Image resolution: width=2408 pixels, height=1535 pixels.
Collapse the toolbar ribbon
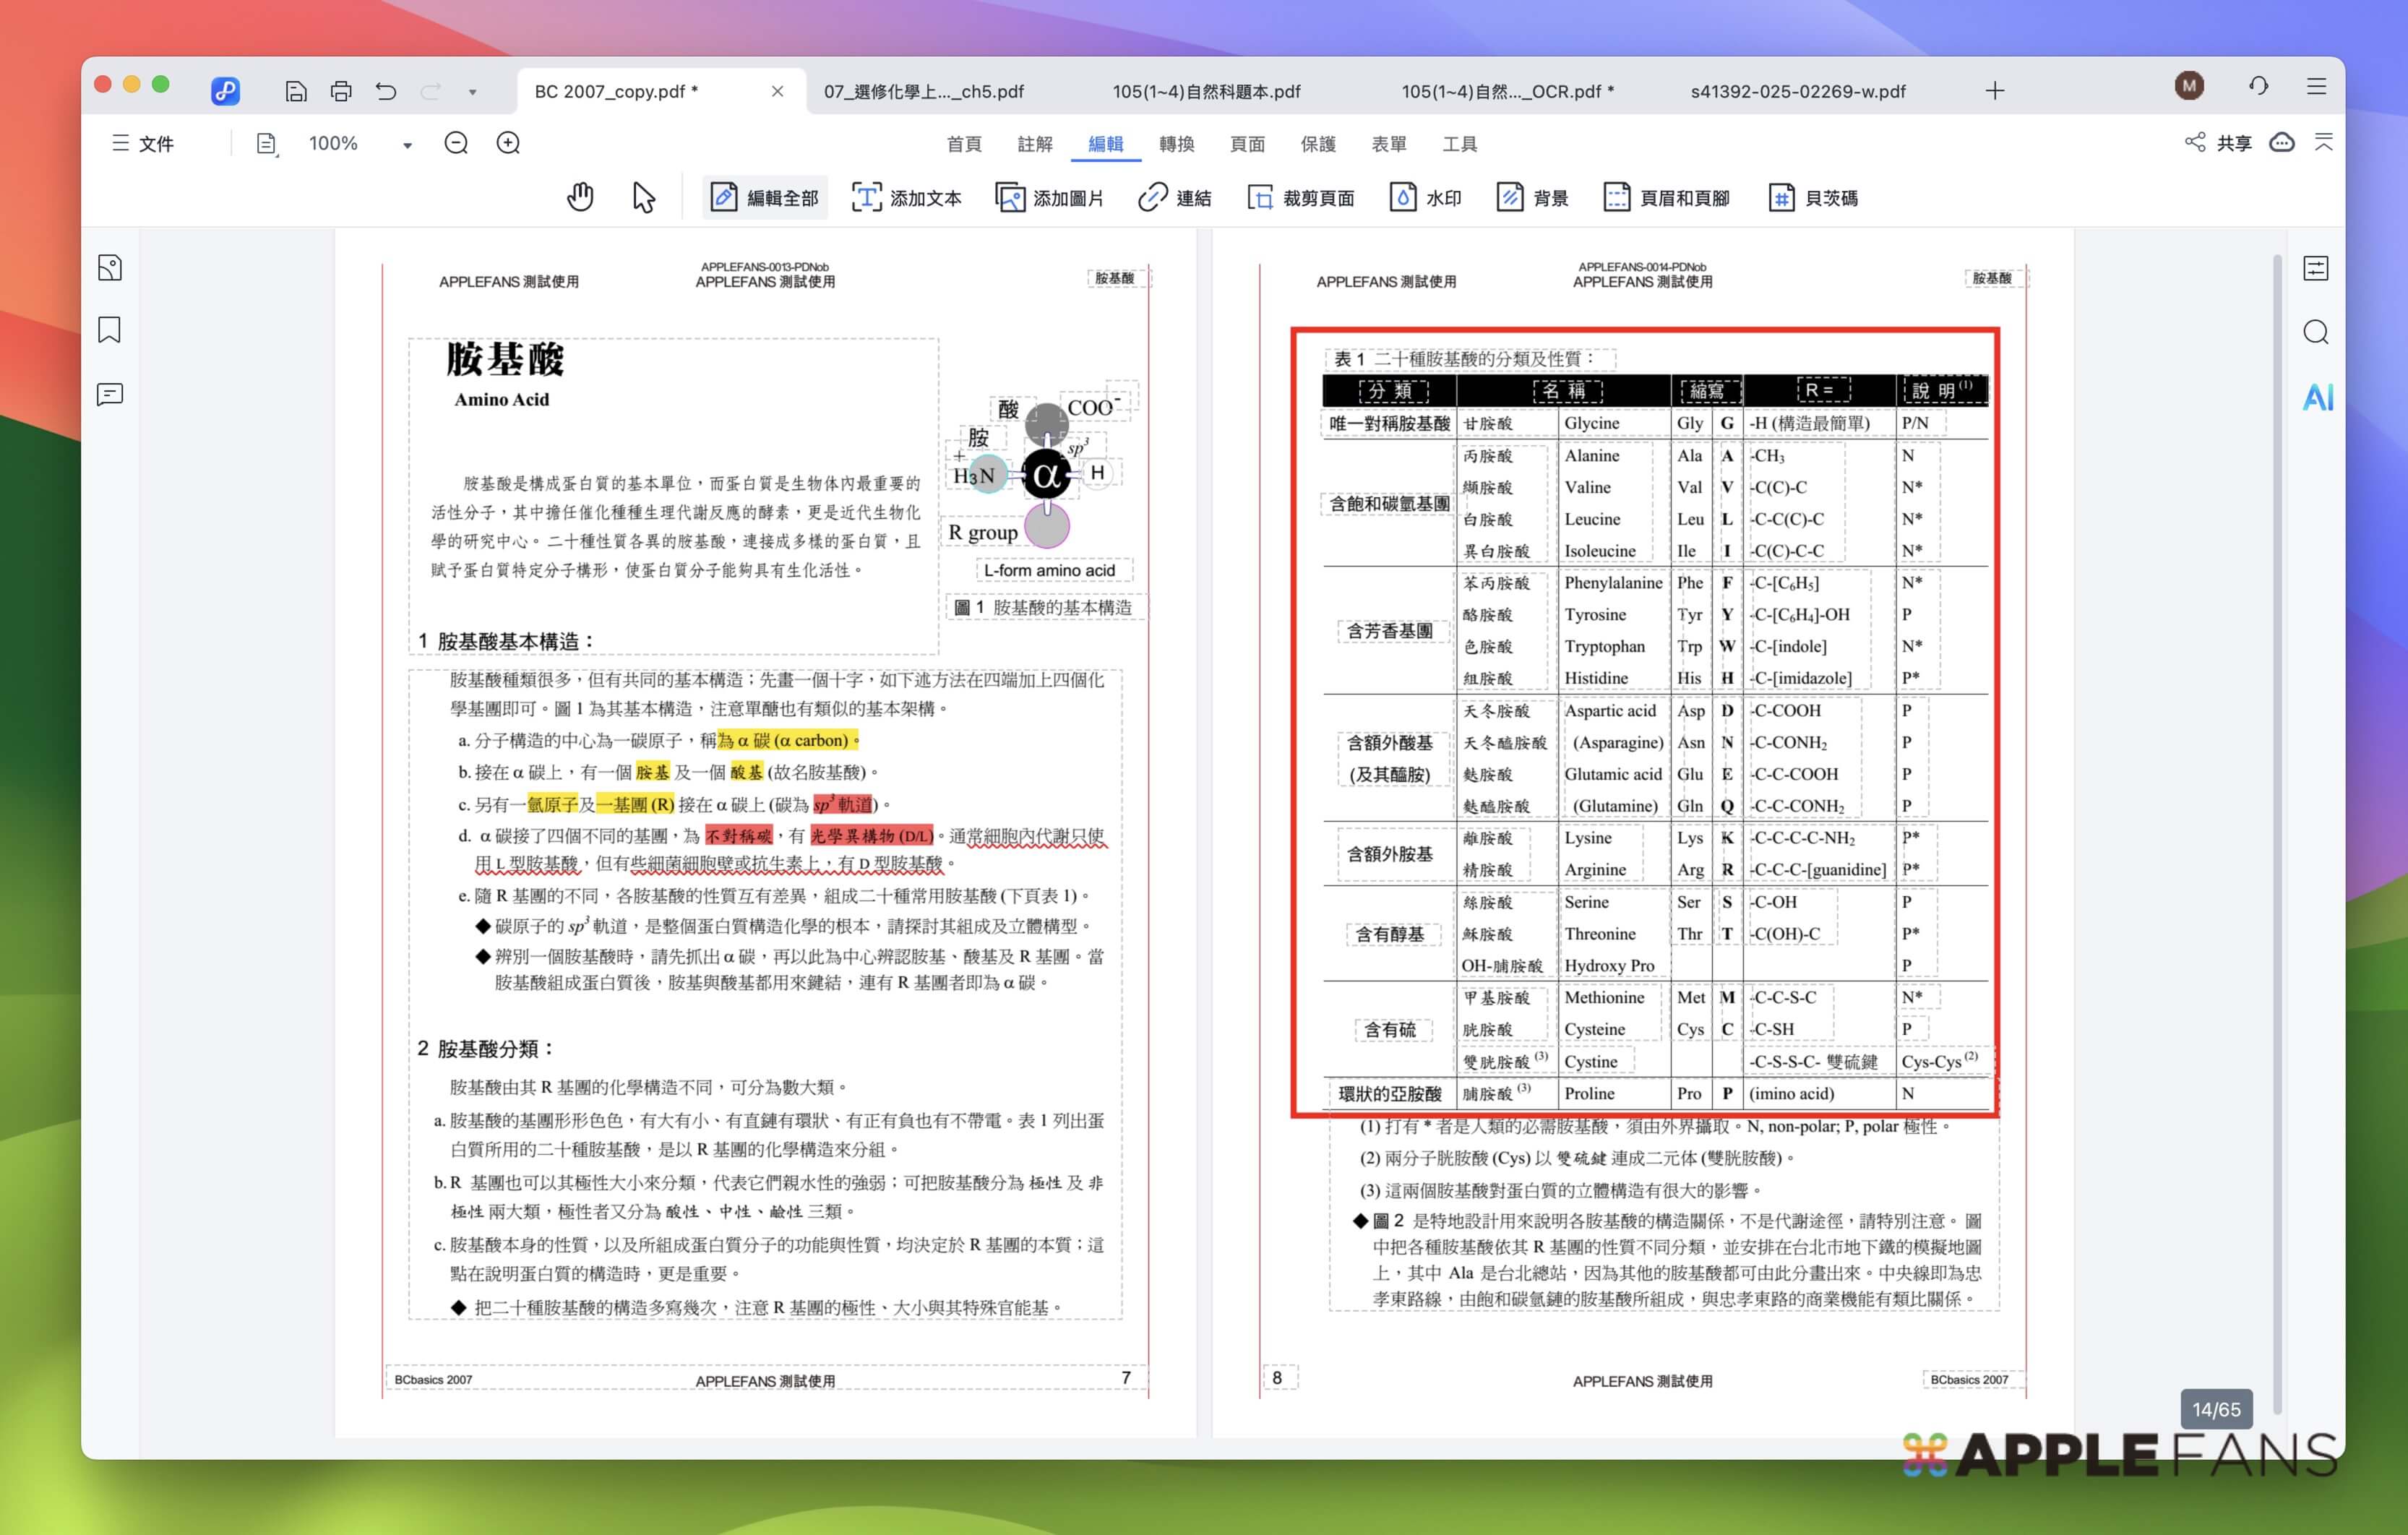[x=2323, y=143]
